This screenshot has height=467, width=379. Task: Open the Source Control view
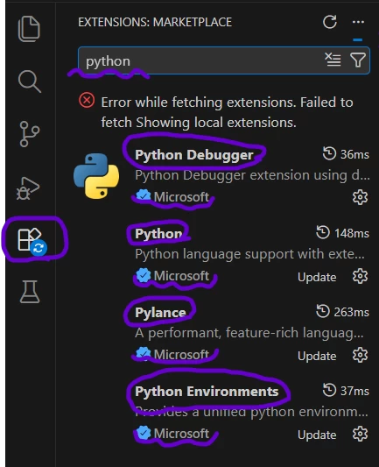coord(30,134)
